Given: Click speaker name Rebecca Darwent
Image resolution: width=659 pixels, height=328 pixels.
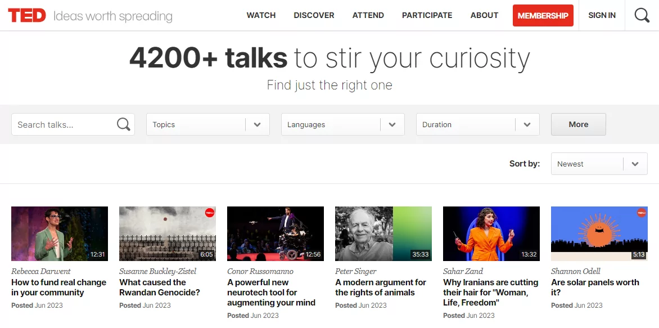Looking at the screenshot, I should click(x=41, y=271).
